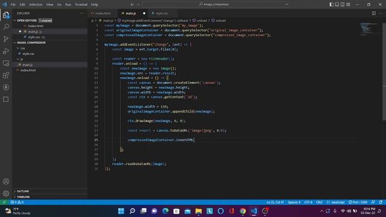This screenshot has width=386, height=217.
Task: Click the errors and warnings status indicator
Action: click(17, 203)
